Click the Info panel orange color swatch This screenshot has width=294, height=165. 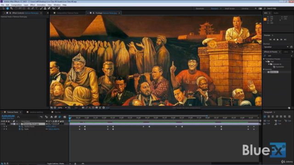(x=265, y=19)
